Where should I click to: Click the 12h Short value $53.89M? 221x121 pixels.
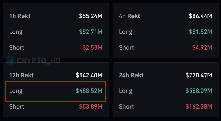91,106
